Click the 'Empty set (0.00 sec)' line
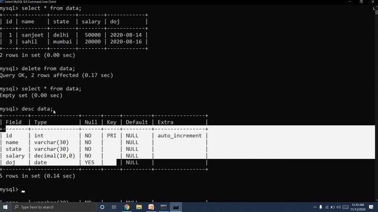The width and height of the screenshot is (378, 212). [x=31, y=95]
